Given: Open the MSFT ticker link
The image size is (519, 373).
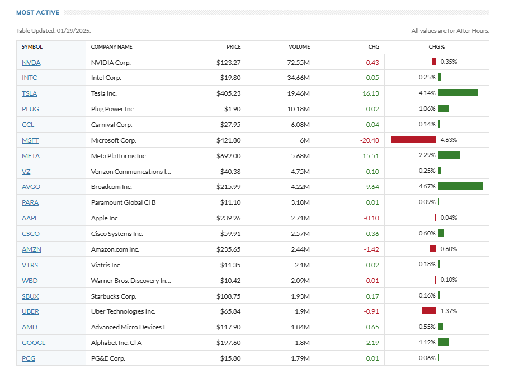Looking at the screenshot, I should (30, 140).
